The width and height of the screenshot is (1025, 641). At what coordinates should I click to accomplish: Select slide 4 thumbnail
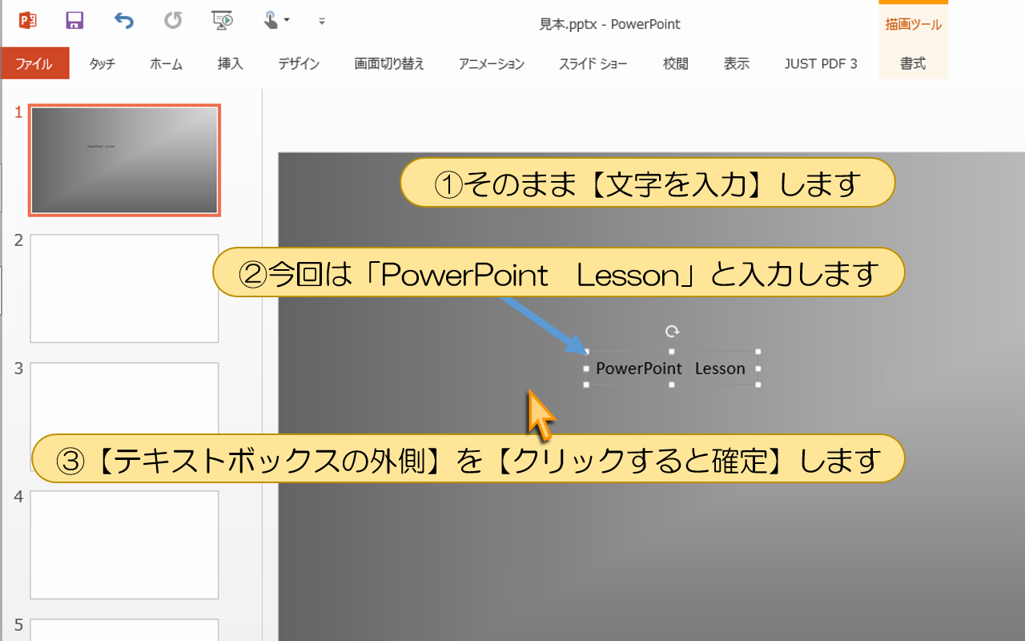(x=124, y=545)
